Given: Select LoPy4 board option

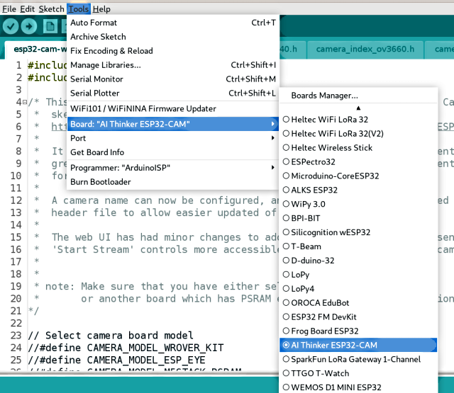Looking at the screenshot, I should point(358,289).
